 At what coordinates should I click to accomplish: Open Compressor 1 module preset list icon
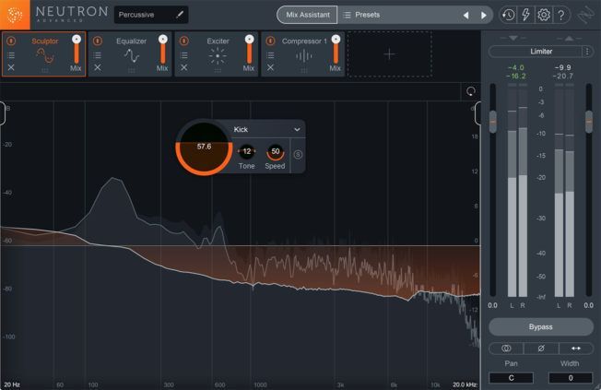point(271,55)
